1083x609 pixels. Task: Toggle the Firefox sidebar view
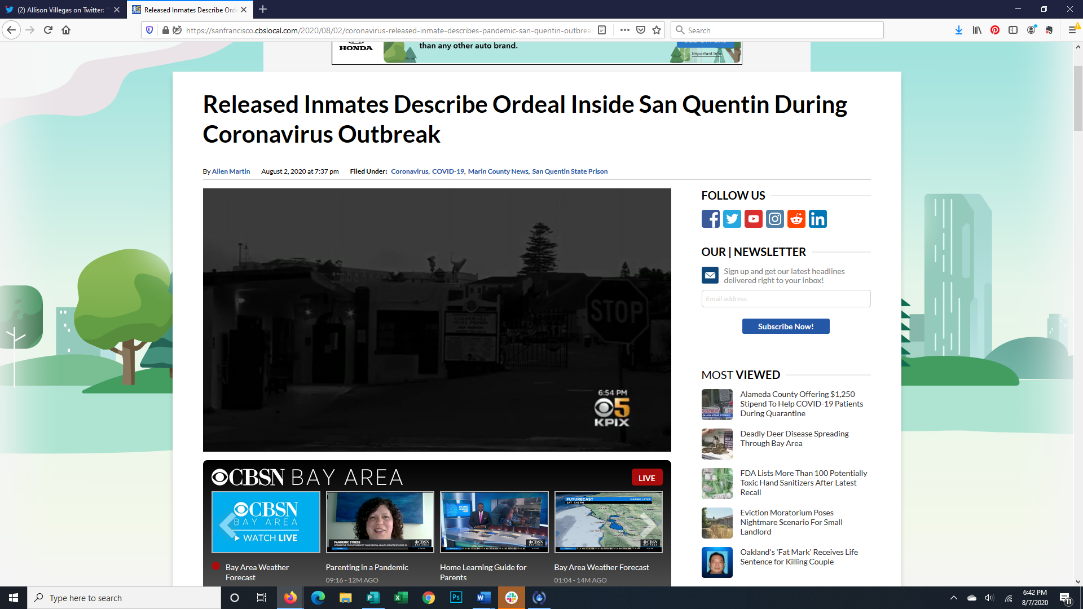[1013, 30]
